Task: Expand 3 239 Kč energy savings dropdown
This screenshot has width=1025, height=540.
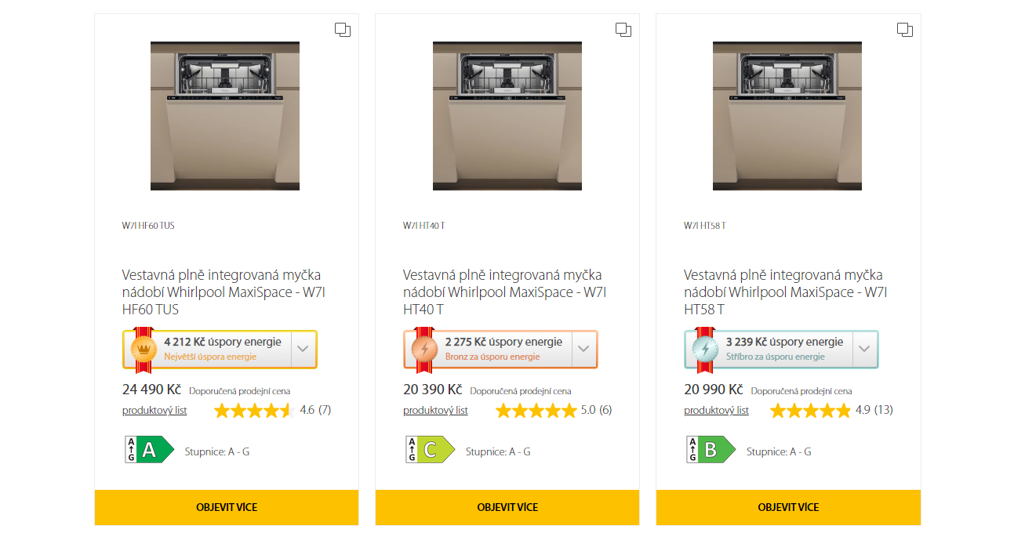Action: pos(865,350)
